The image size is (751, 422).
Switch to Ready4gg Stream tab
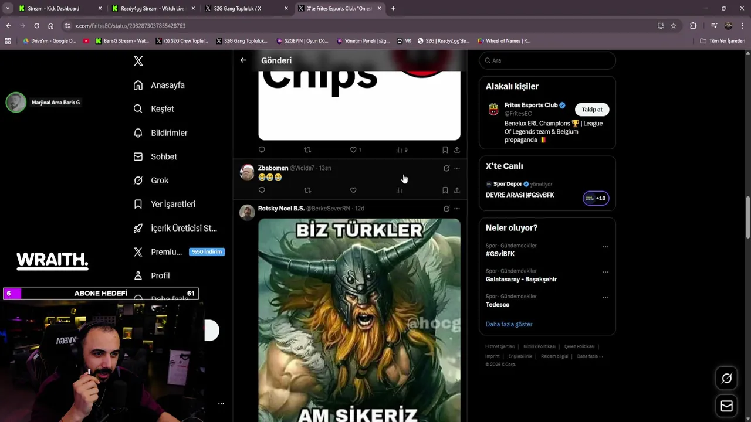[x=153, y=8]
